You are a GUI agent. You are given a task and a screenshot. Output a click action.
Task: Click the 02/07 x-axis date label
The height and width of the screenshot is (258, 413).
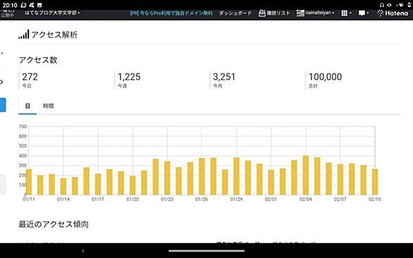(x=340, y=199)
